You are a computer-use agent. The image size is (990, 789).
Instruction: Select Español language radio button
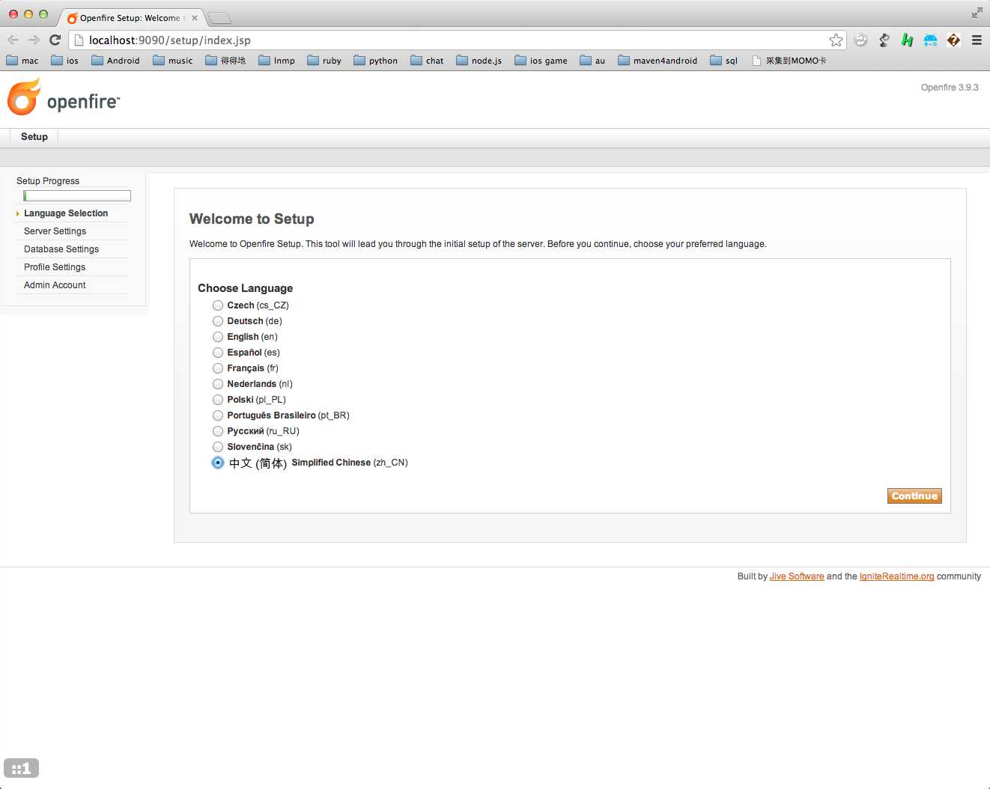218,353
